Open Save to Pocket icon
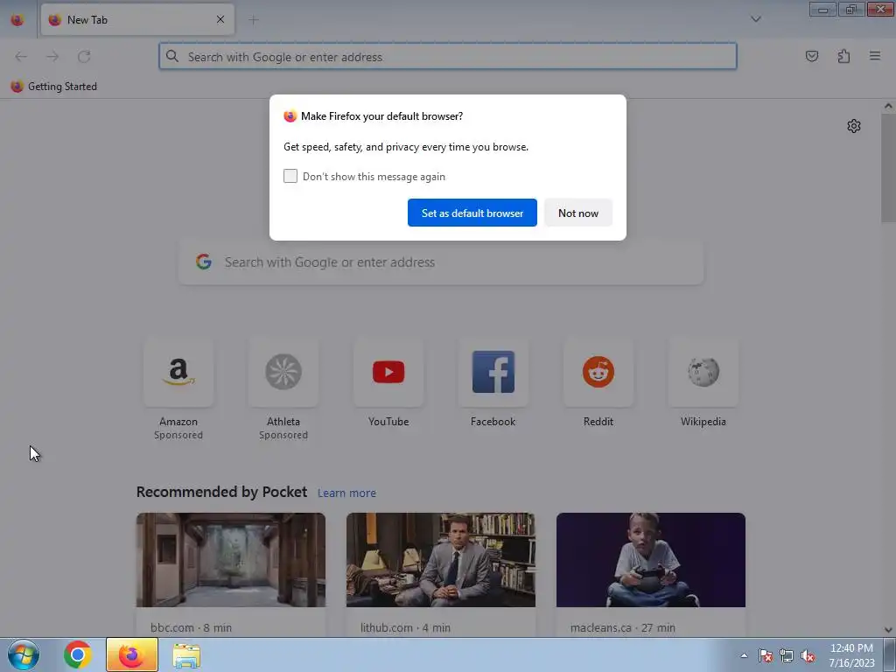 coord(811,56)
